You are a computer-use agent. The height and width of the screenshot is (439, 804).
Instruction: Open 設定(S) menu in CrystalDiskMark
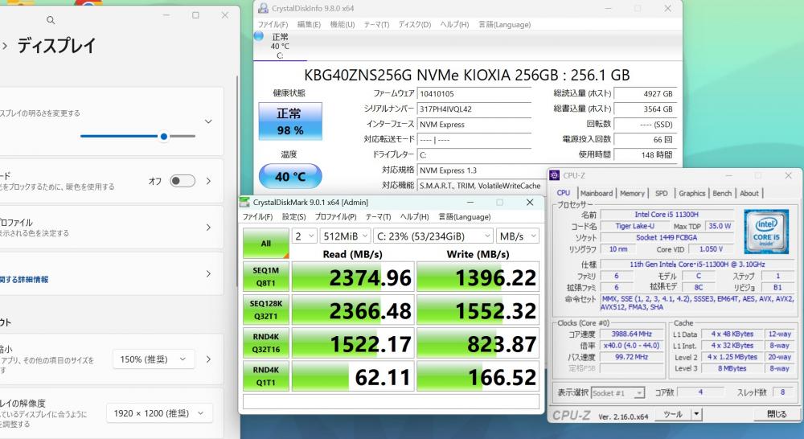(293, 217)
